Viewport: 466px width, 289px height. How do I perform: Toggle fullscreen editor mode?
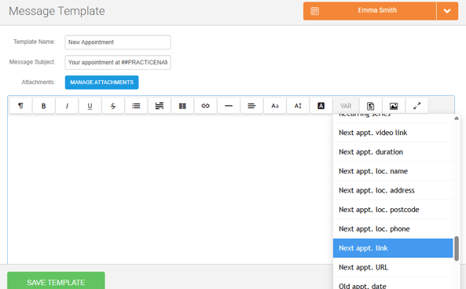click(417, 106)
